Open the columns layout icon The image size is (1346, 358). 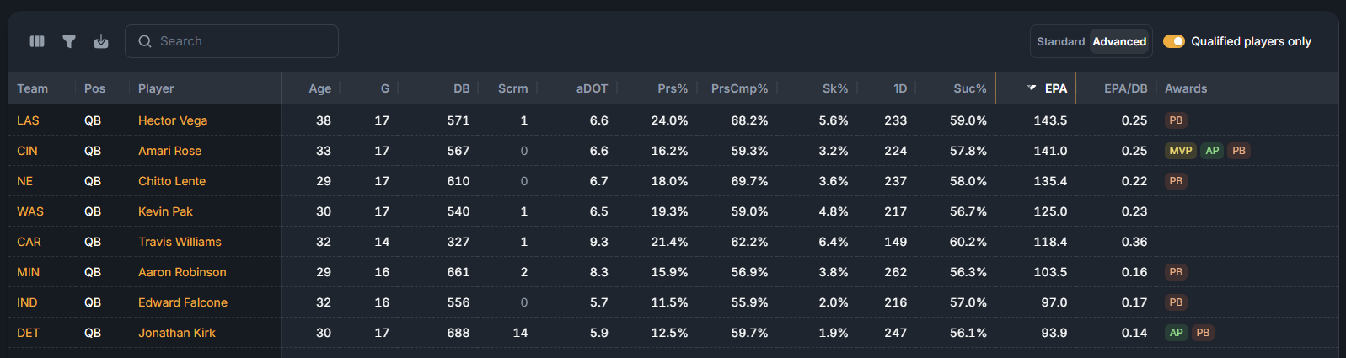tap(37, 41)
